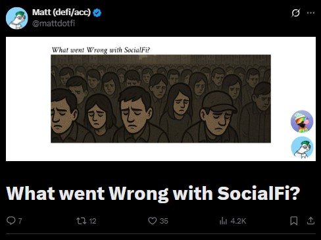321x240 pixels.
Task: Click the 12 reposts count
Action: (x=93, y=221)
